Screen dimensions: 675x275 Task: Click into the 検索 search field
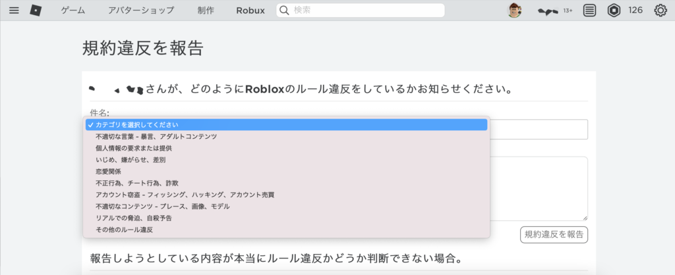(x=361, y=11)
